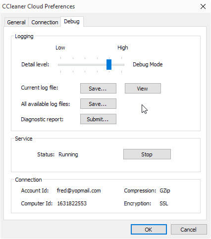Stop the running service

pyautogui.click(x=147, y=154)
